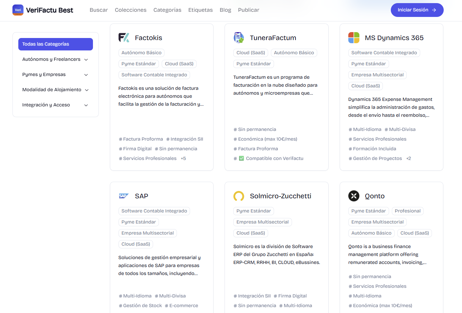Image resolution: width=462 pixels, height=313 pixels.
Task: Open the Factokis product title
Action: point(149,38)
